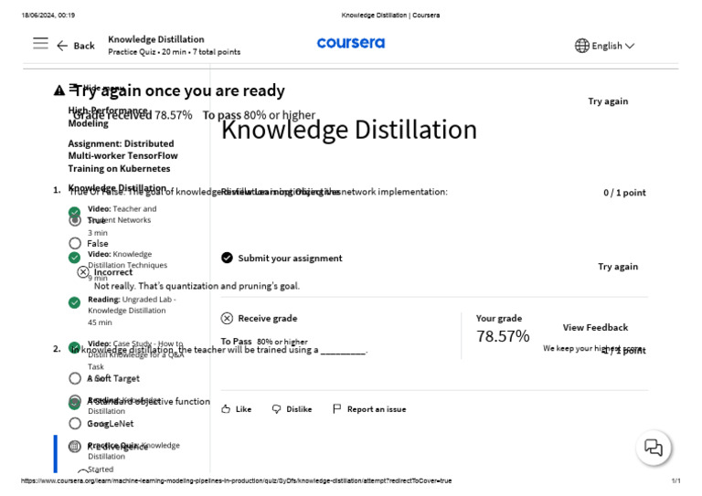Click 'Not really. That's quantization and pruning's goal.'
This screenshot has height=496, width=702.
click(197, 286)
